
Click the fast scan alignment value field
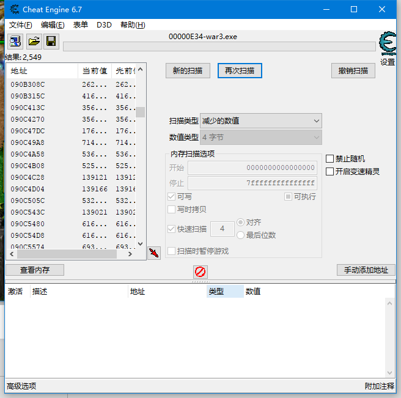(x=223, y=229)
